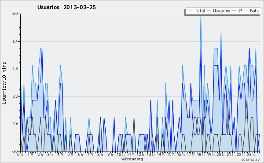Click the y-axis value 0.0

pos(15,152)
